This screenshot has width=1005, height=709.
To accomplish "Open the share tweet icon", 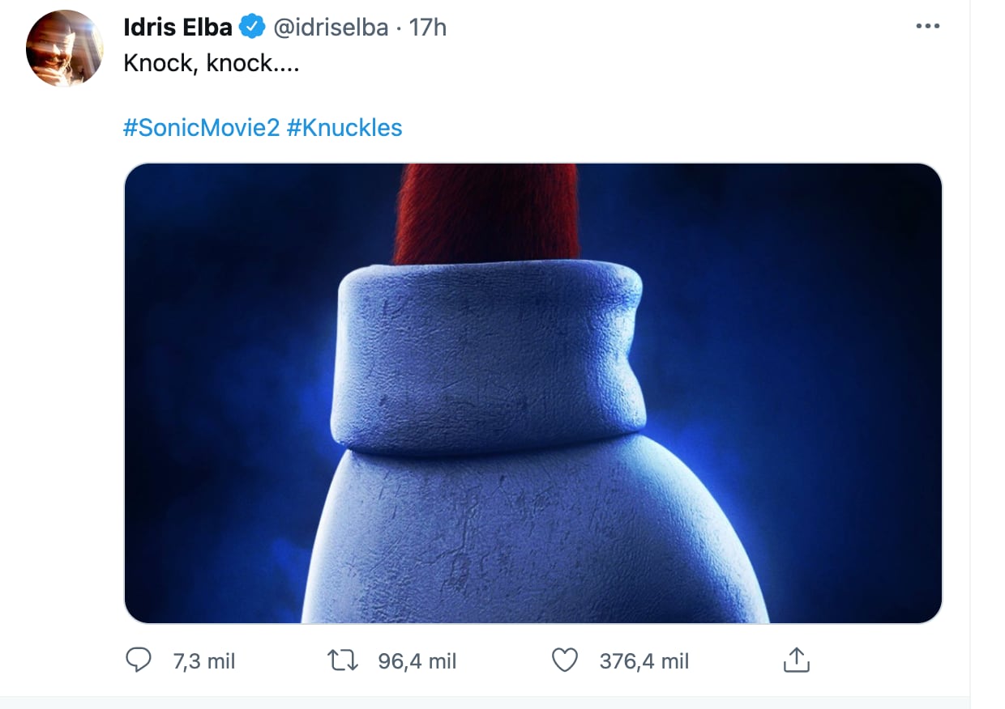I will click(x=797, y=660).
